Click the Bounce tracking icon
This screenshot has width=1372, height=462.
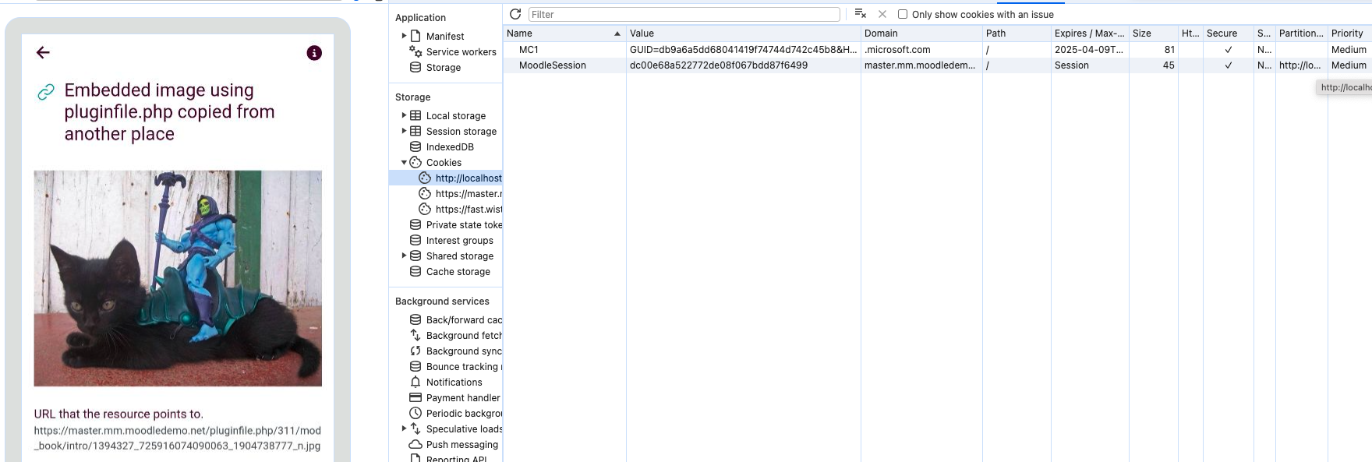[x=415, y=366]
